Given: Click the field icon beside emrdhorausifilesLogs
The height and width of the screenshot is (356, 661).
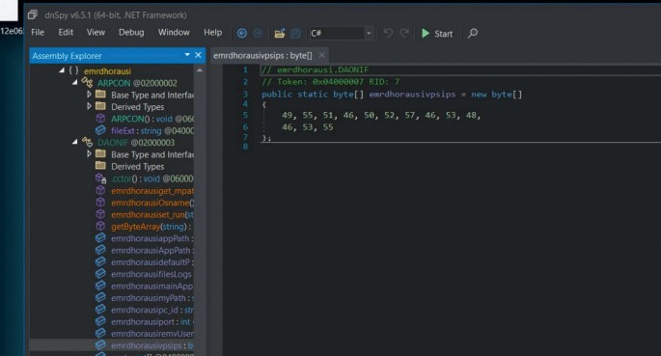Looking at the screenshot, I should pos(100,274).
